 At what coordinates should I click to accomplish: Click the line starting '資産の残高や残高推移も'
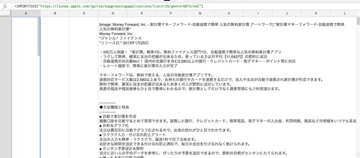tap(189, 89)
